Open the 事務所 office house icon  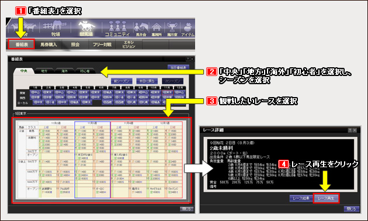click(157, 29)
